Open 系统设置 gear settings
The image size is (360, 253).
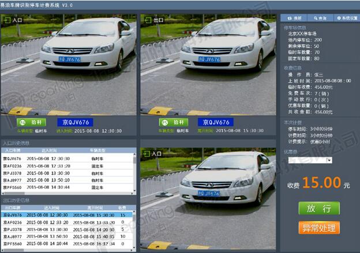click(x=344, y=18)
